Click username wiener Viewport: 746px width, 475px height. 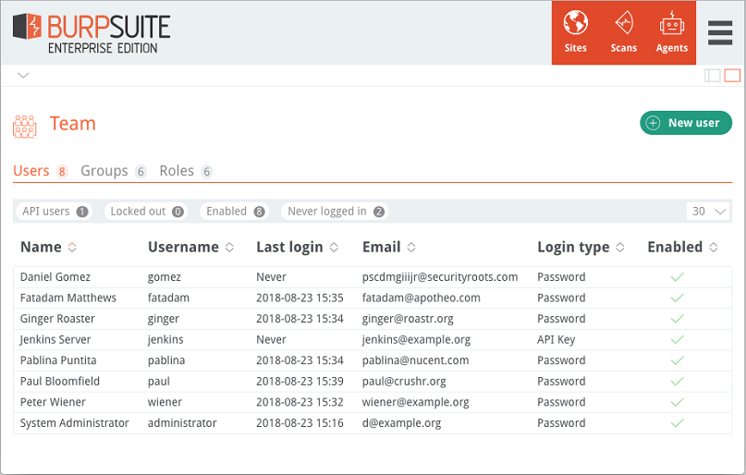[x=165, y=402]
